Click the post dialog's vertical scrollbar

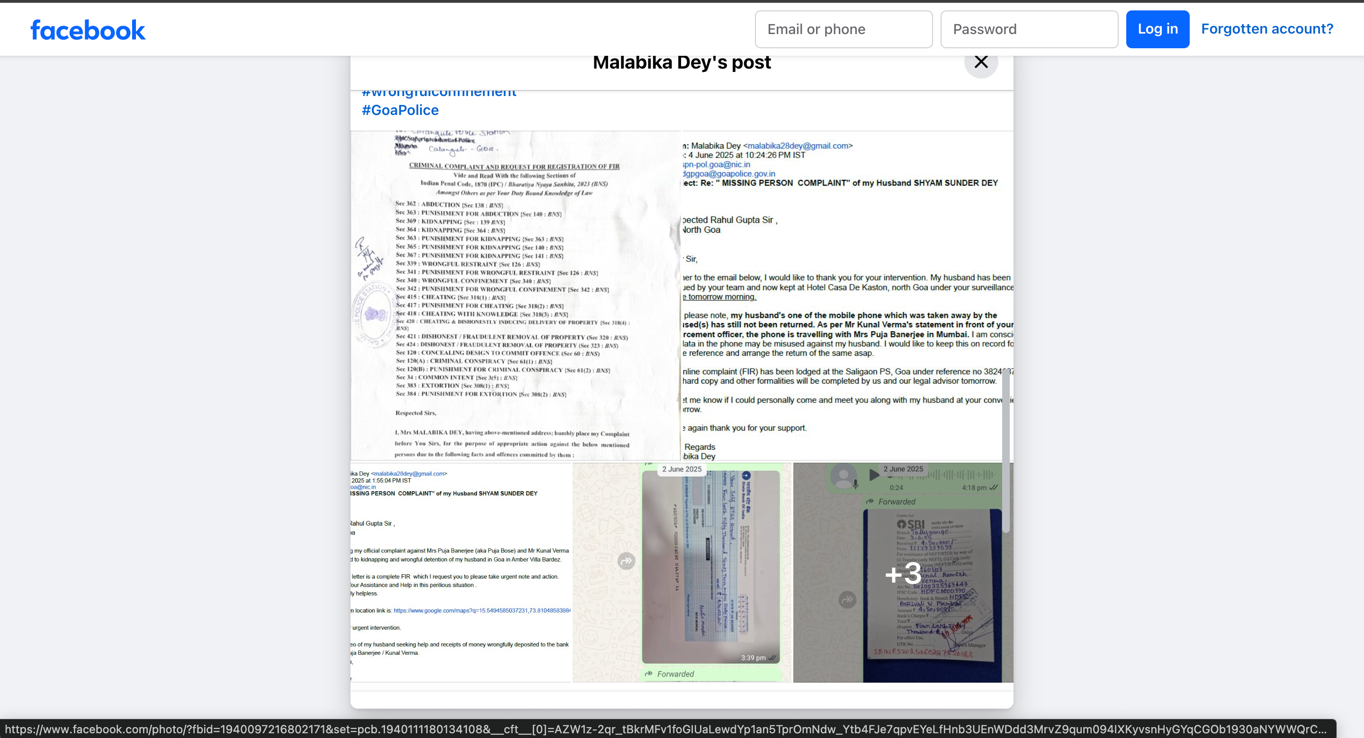click(1005, 450)
